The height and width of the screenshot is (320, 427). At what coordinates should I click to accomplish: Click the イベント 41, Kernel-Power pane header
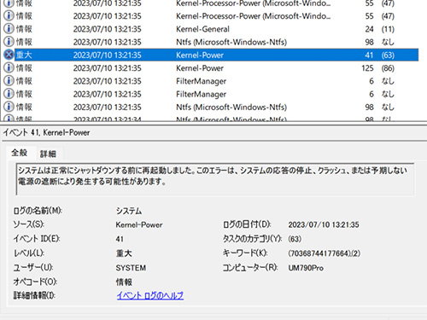point(46,132)
